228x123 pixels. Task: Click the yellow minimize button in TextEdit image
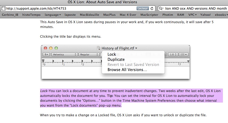51,48
